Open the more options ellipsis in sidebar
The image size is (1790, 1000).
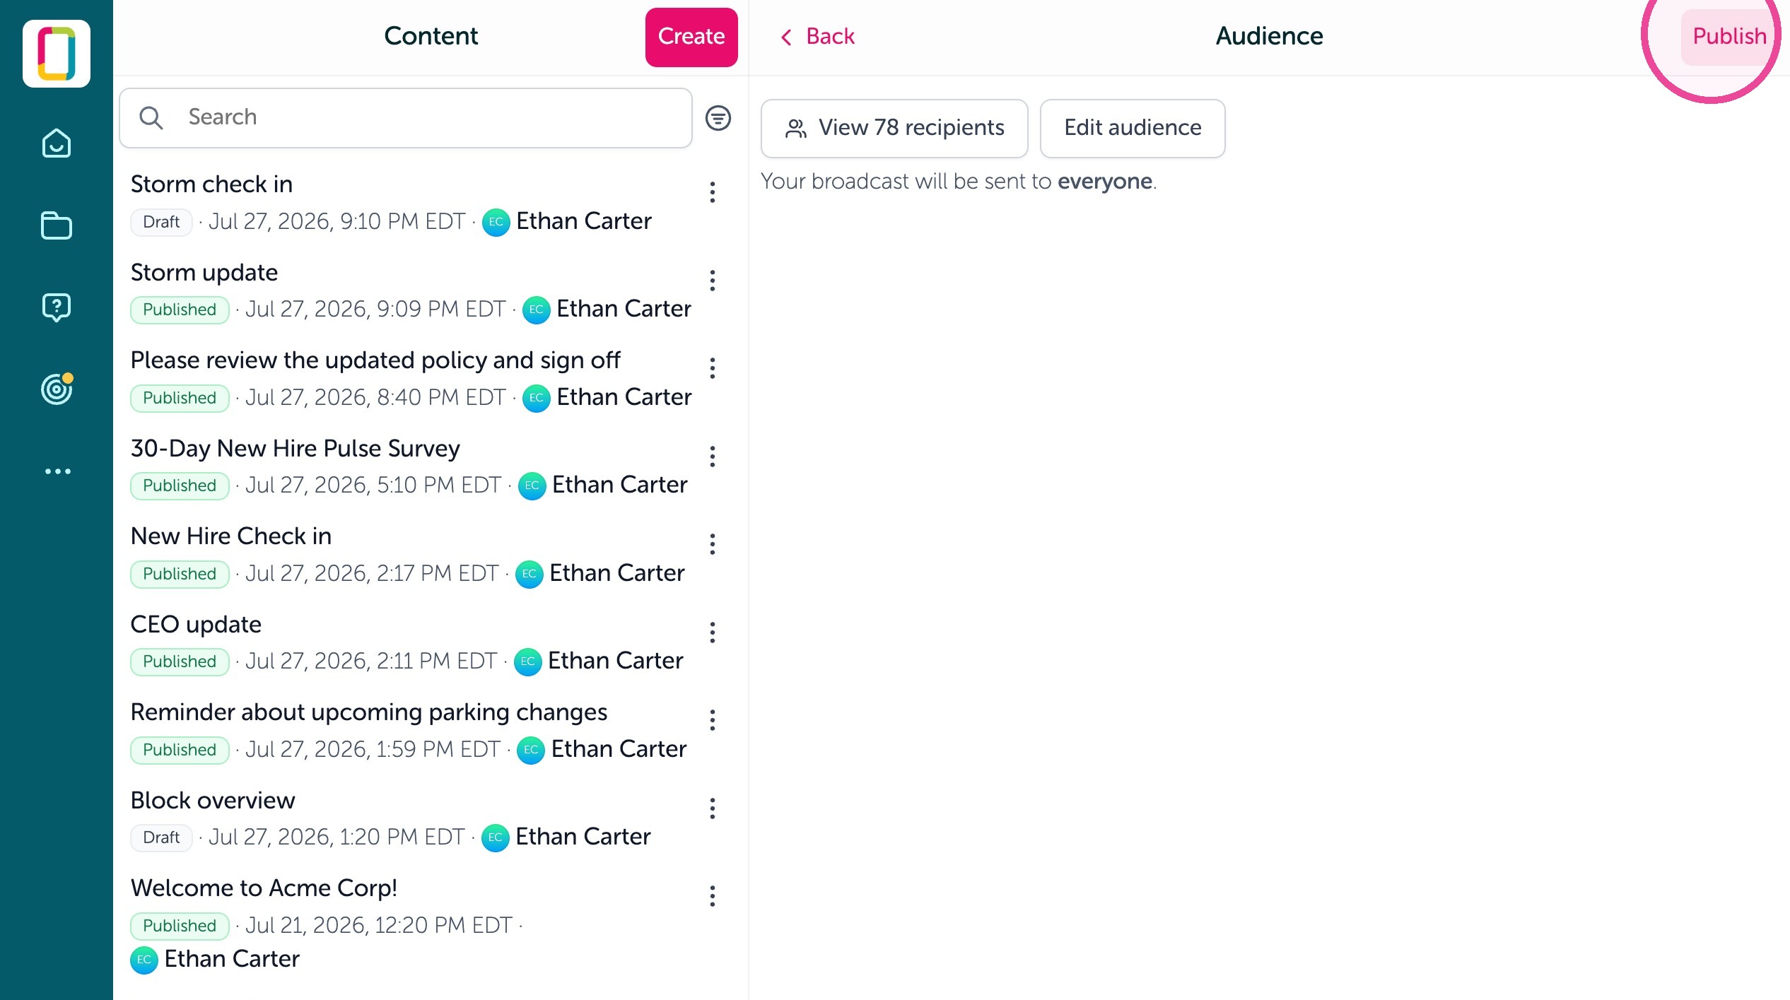point(57,471)
